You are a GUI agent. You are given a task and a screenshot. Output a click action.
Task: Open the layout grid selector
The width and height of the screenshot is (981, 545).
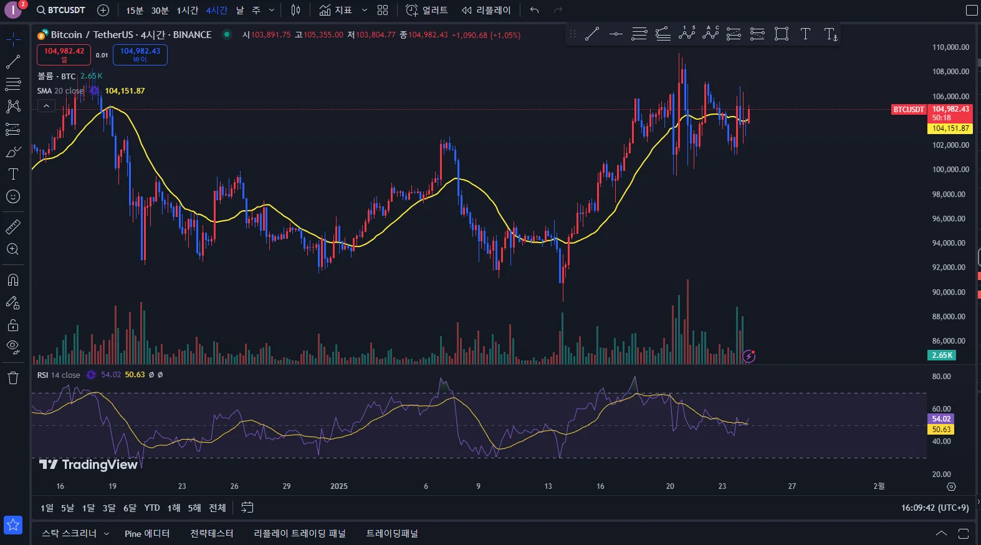[383, 10]
